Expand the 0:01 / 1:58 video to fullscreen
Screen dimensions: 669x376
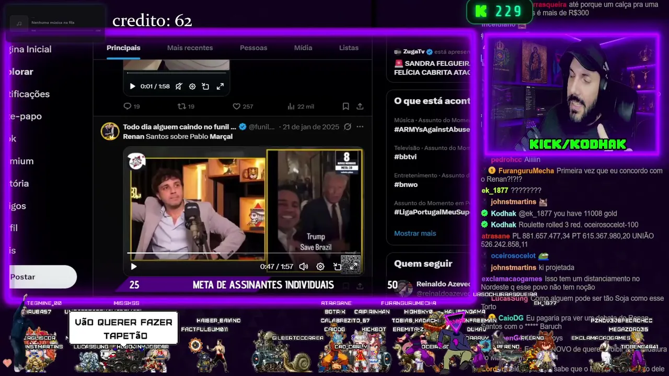pyautogui.click(x=220, y=86)
